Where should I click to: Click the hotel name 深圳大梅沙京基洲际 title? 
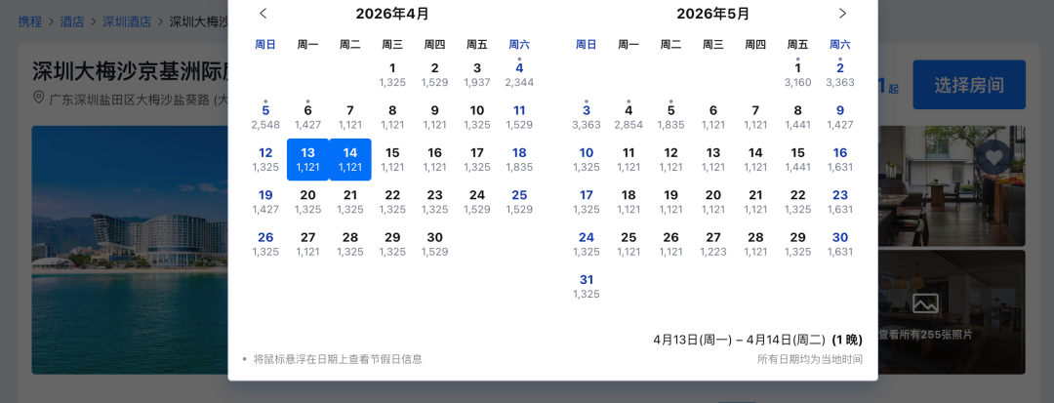click(x=130, y=71)
